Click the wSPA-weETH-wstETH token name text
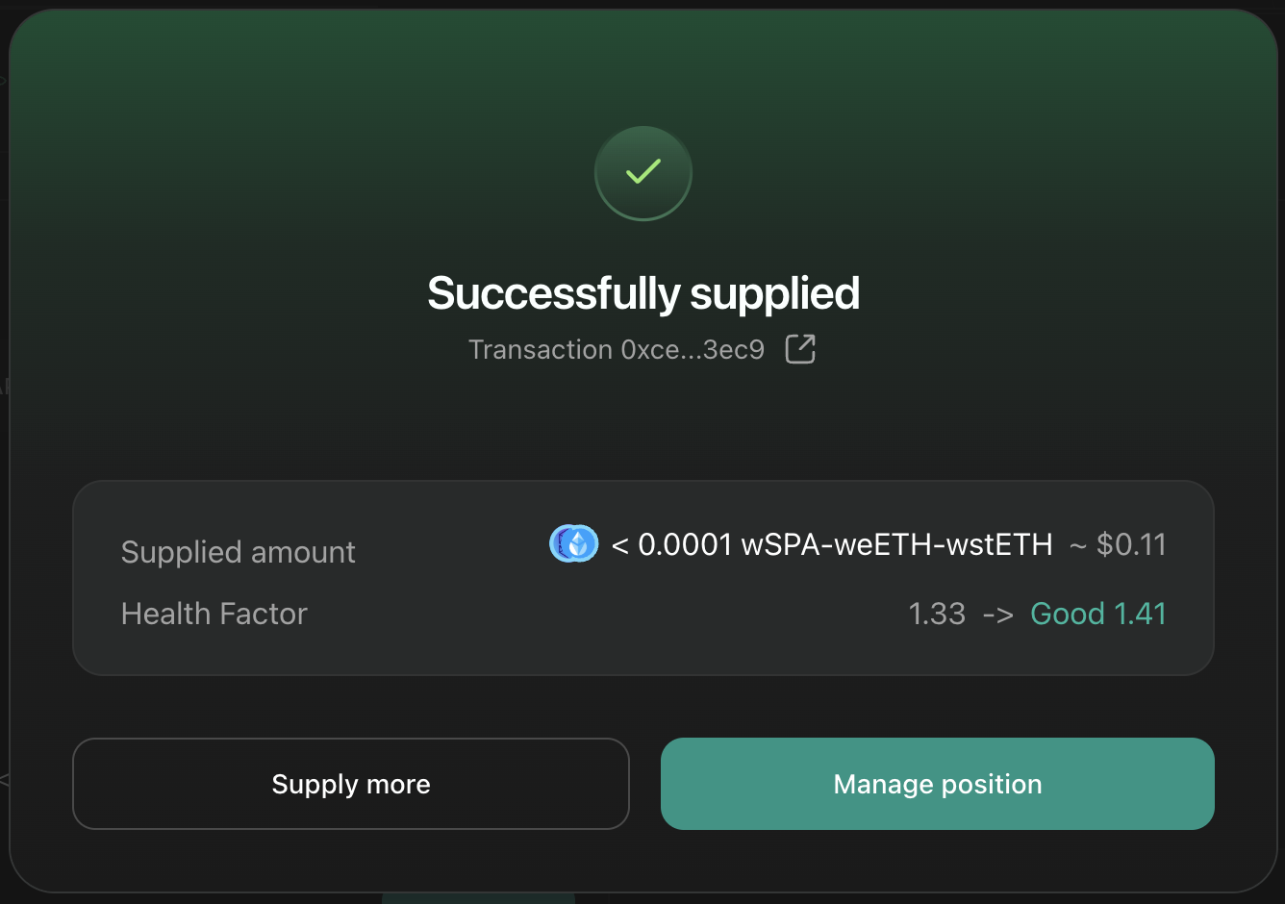The height and width of the screenshot is (904, 1285). tap(896, 545)
